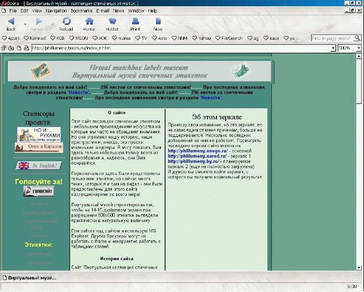The image size is (364, 292).
Task: Open the Hotlist panel icon
Action: point(112,24)
